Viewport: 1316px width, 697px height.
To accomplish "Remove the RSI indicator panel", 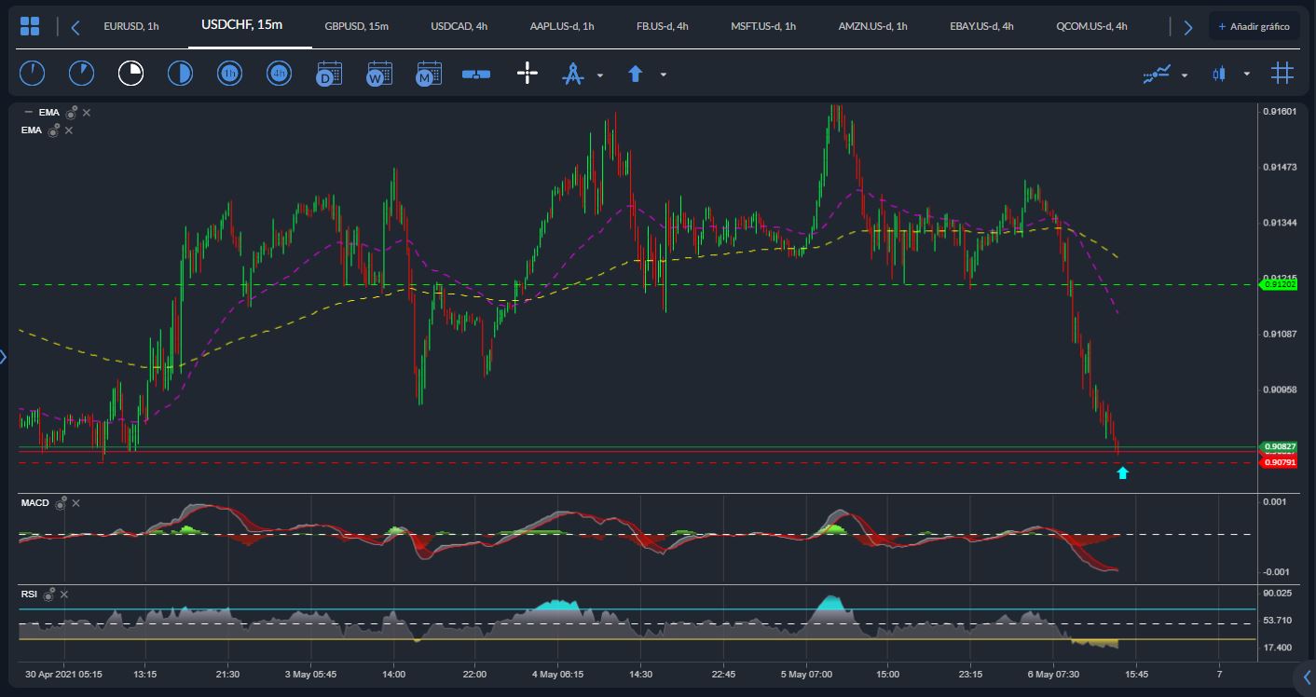I will 65,594.
